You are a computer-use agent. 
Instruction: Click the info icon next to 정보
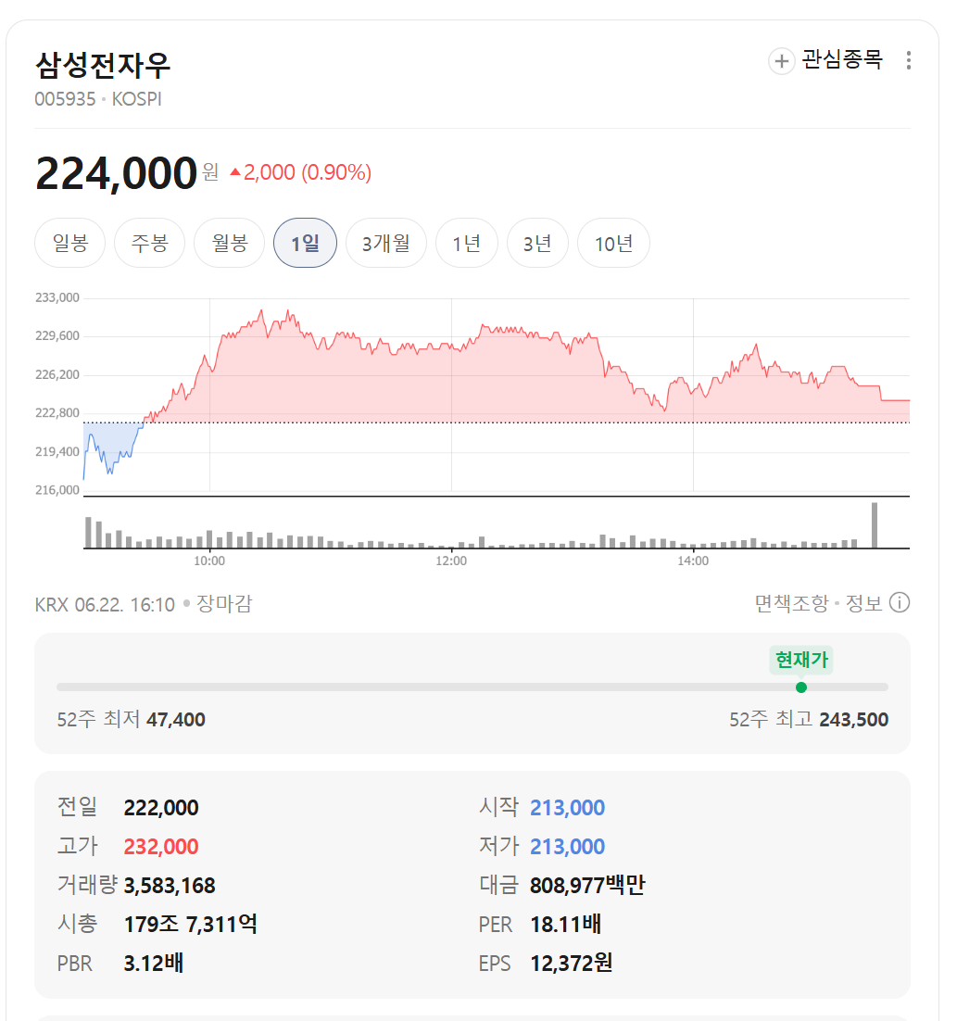pyautogui.click(x=899, y=603)
